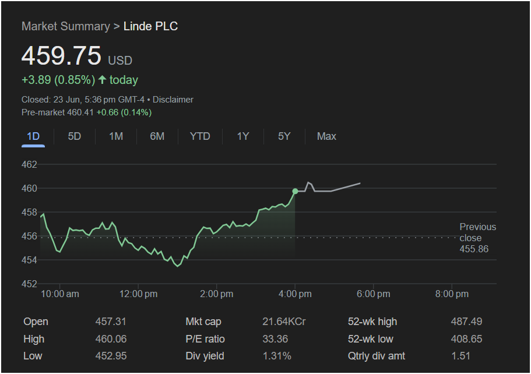This screenshot has width=531, height=374.
Task: Switch to the 1Y chart tab
Action: [243, 136]
